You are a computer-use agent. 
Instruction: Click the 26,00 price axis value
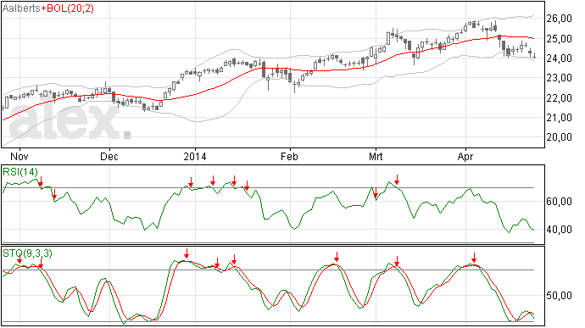coord(560,19)
